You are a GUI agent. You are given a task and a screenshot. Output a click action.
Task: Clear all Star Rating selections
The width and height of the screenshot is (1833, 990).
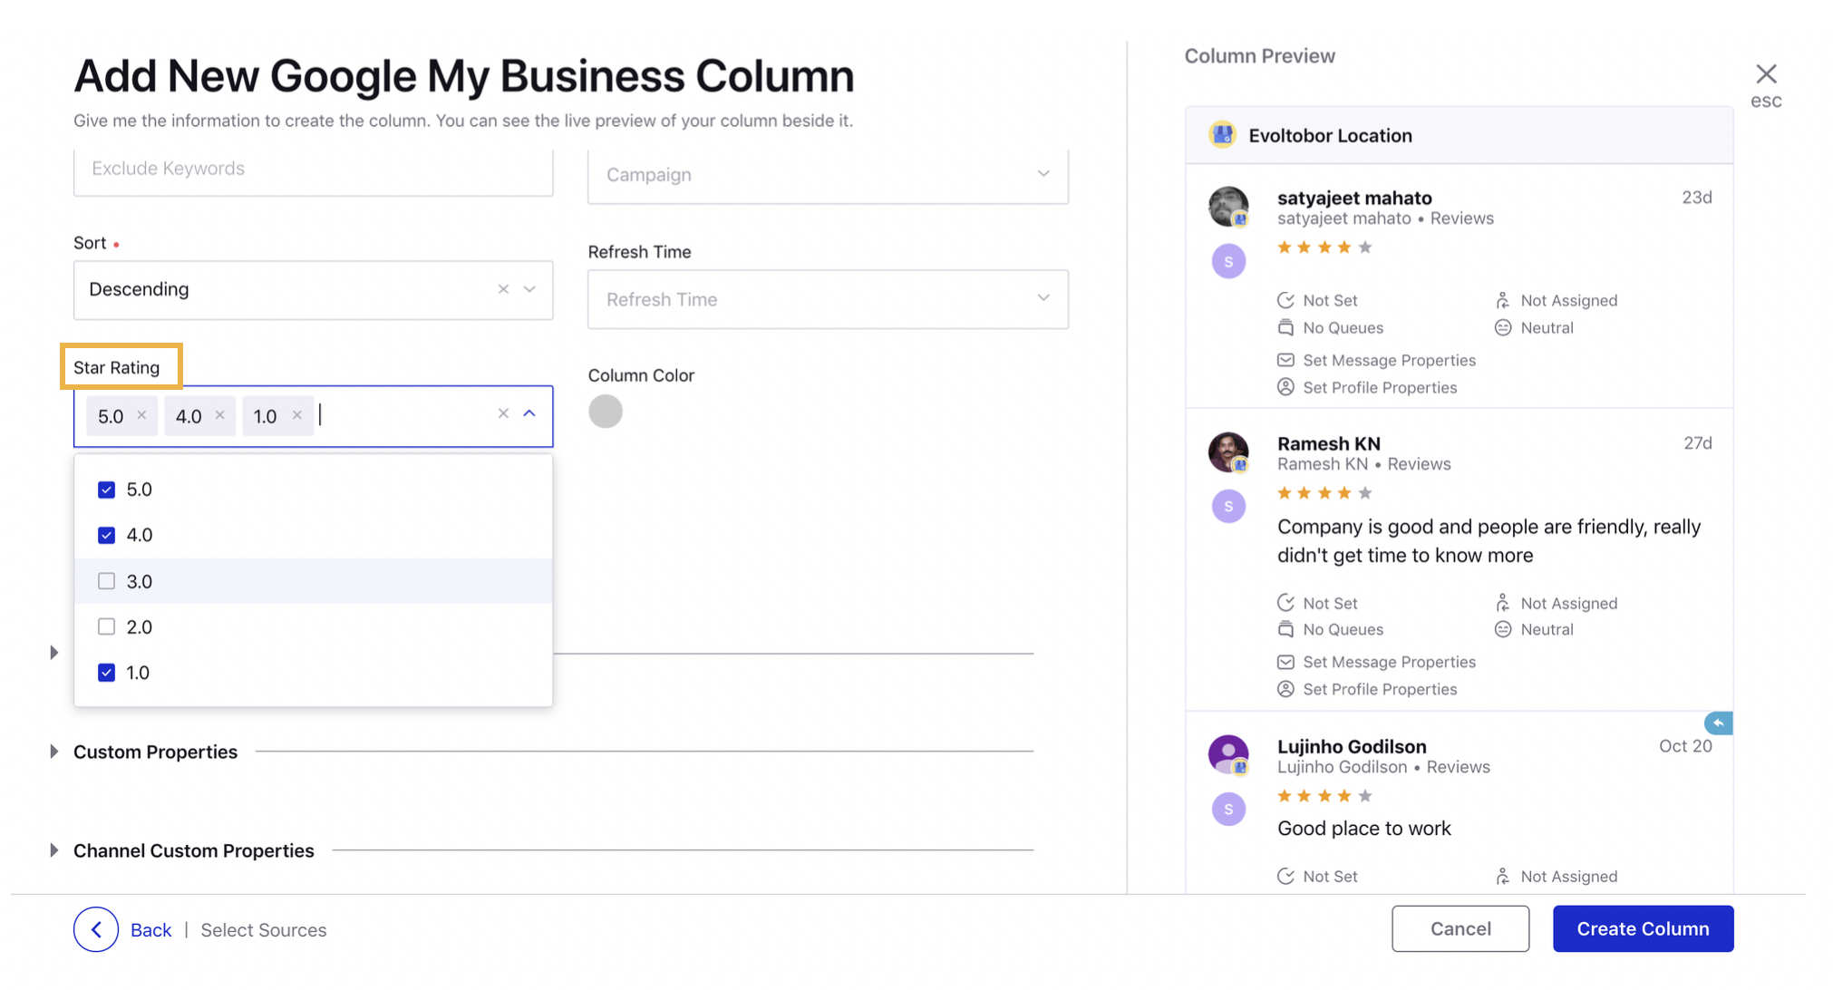(503, 414)
